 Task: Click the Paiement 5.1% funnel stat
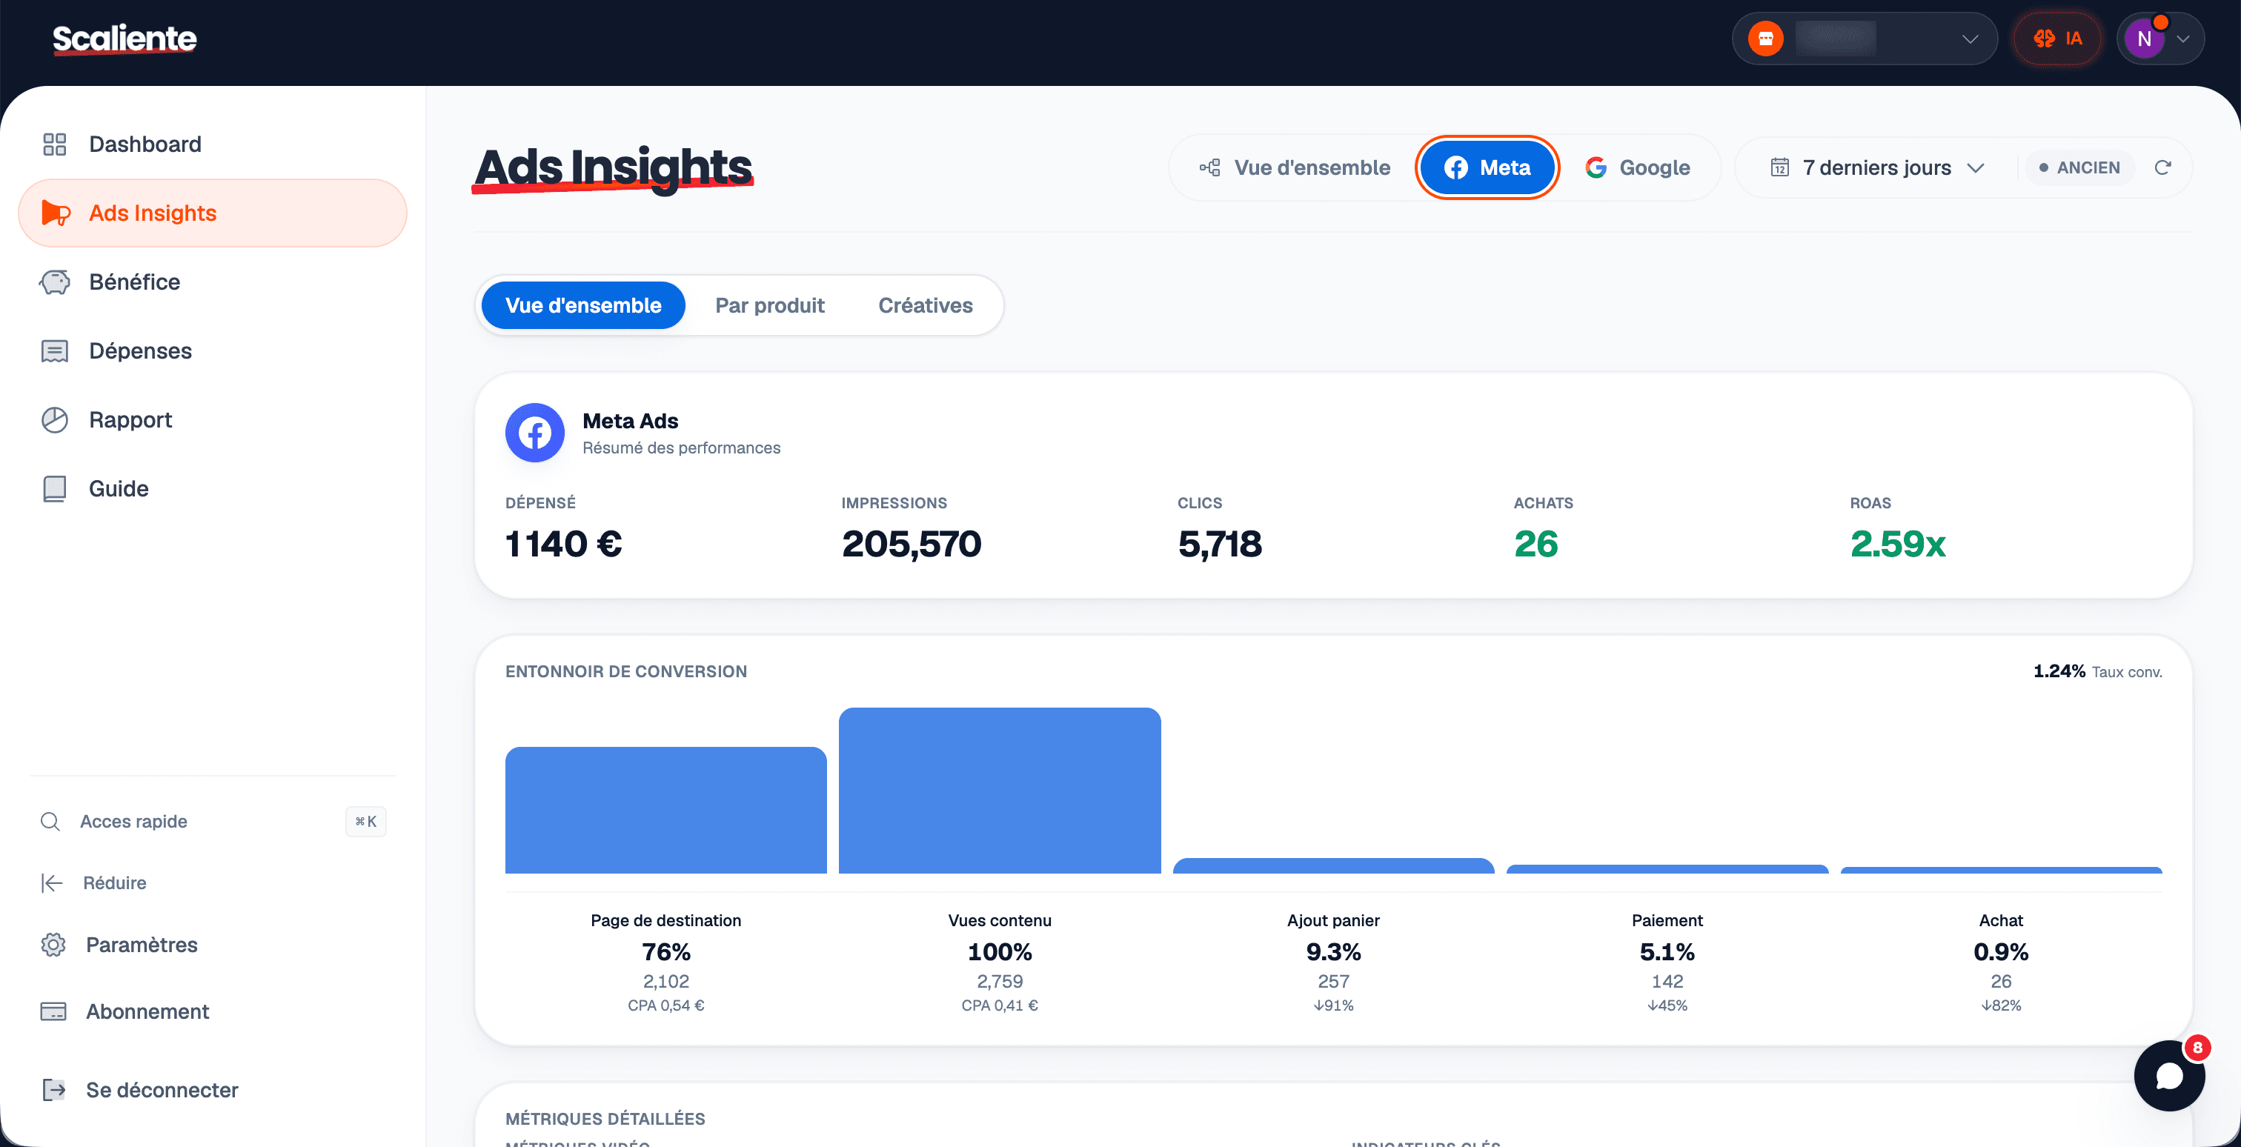coord(1667,953)
